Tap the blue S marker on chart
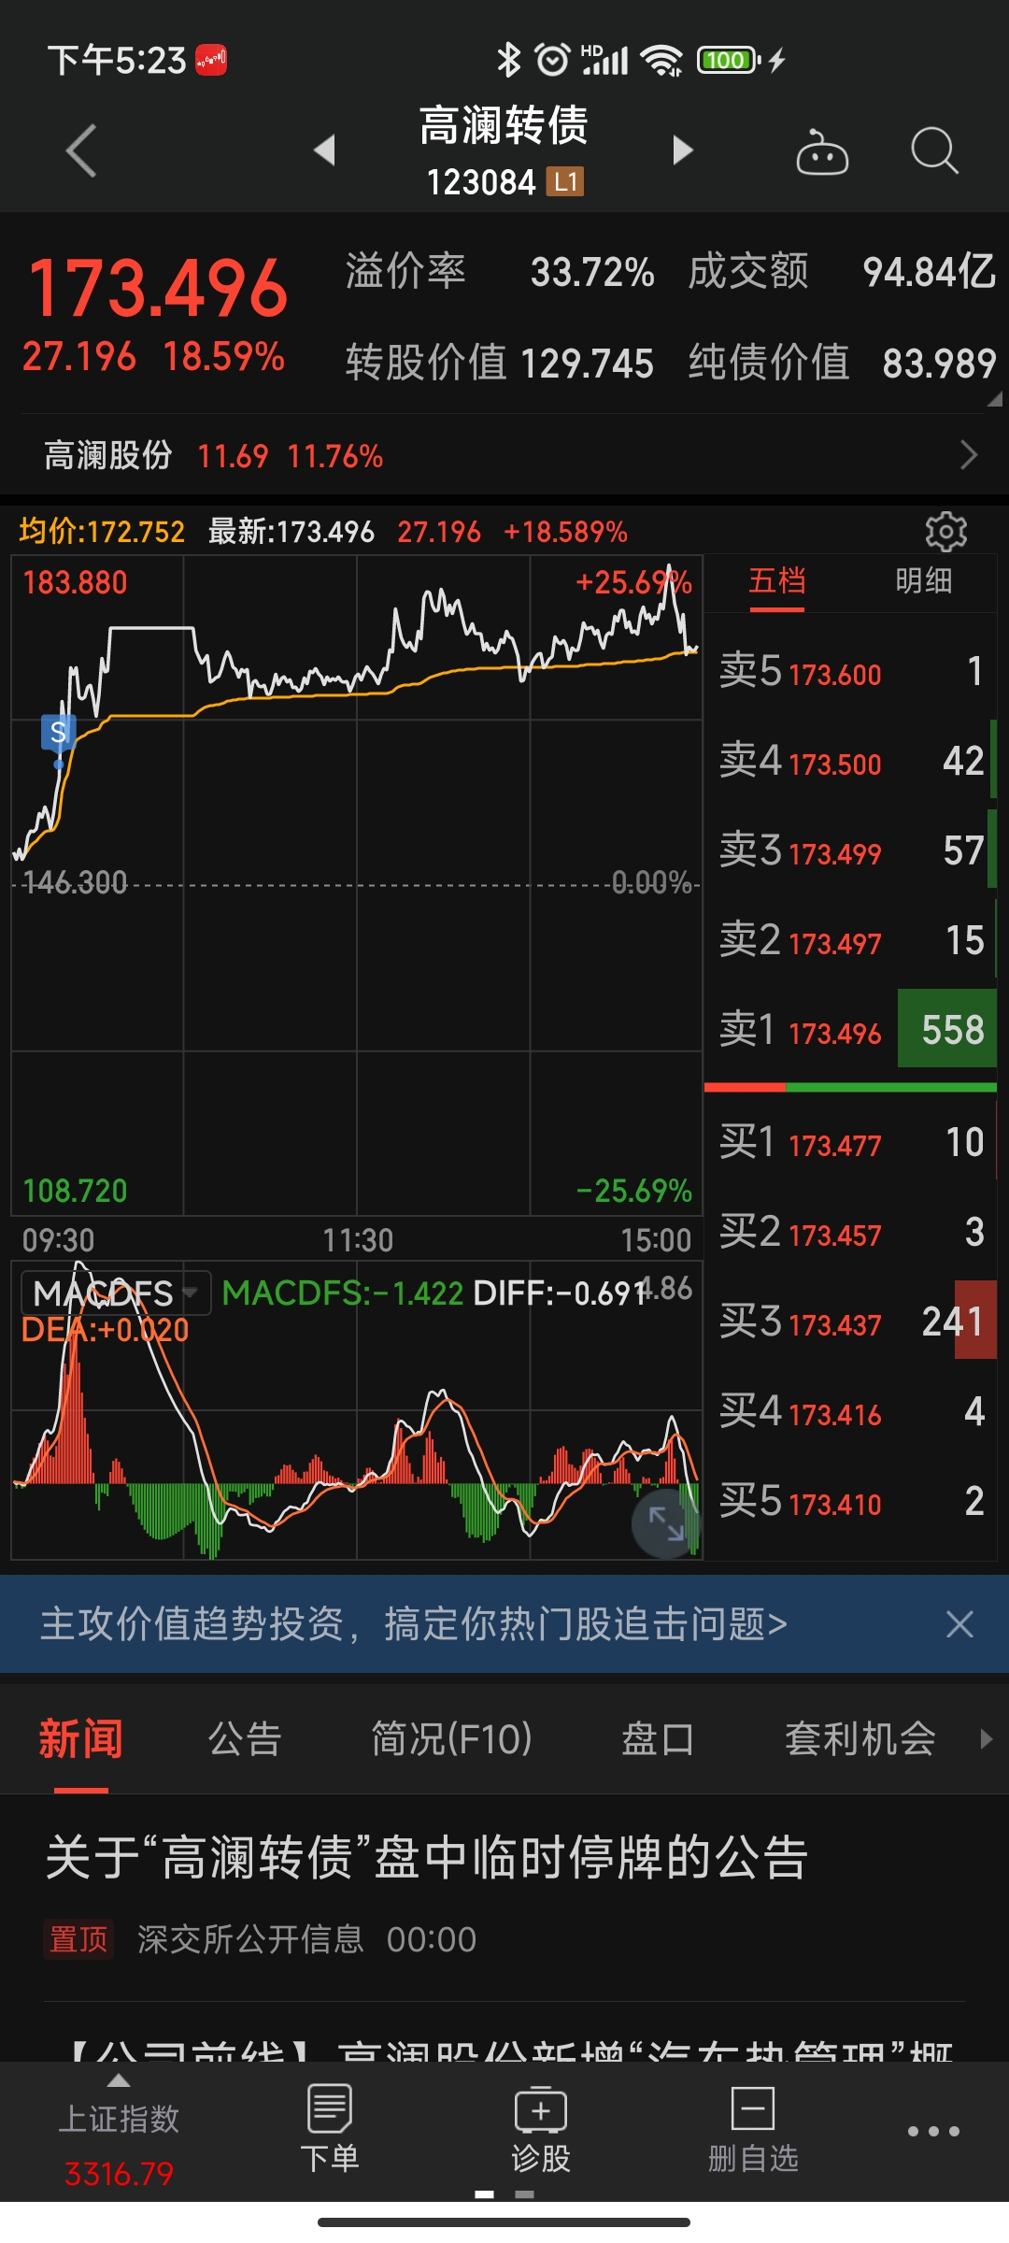Image resolution: width=1009 pixels, height=2243 pixels. tap(58, 734)
